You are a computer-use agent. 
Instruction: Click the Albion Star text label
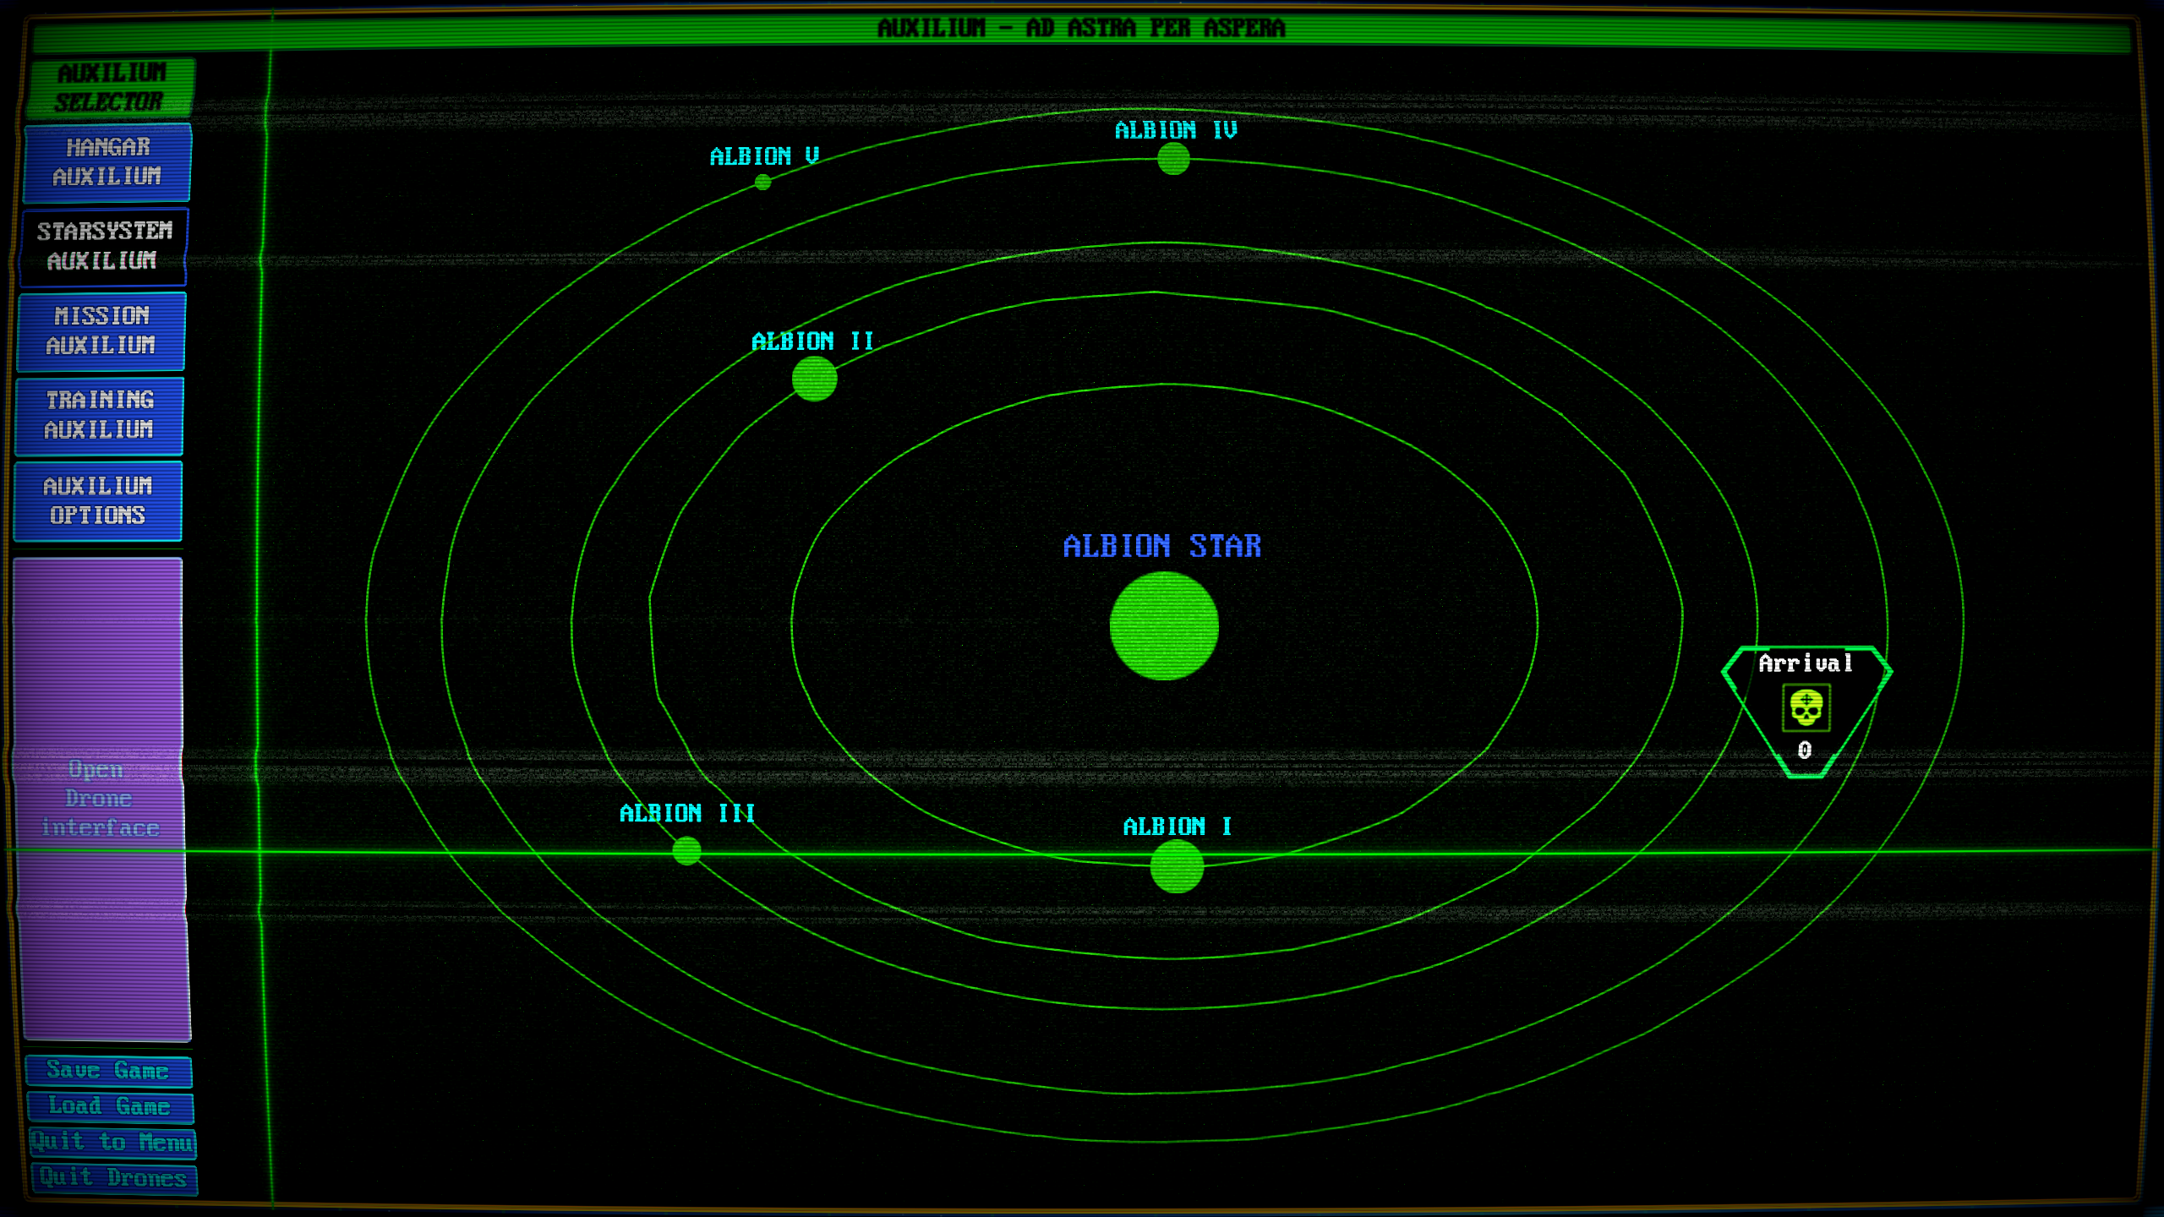click(1162, 546)
